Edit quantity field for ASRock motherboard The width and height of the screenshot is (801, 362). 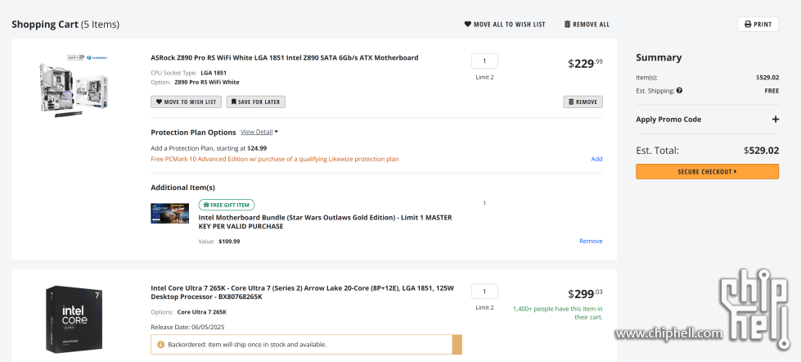484,61
